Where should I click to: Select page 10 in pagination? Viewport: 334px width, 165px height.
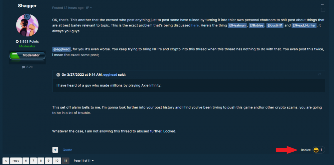click(56, 161)
